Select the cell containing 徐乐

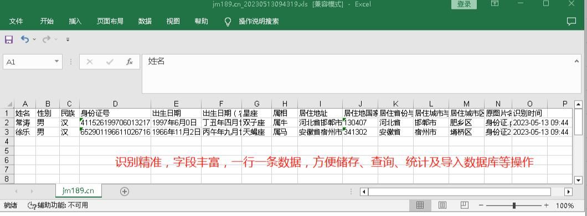click(x=25, y=132)
